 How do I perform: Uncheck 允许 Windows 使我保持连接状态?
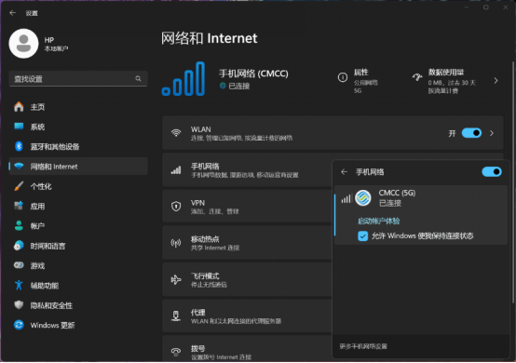pos(362,236)
